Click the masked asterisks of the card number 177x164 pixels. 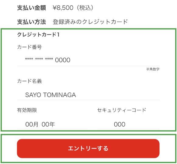tap(39, 59)
